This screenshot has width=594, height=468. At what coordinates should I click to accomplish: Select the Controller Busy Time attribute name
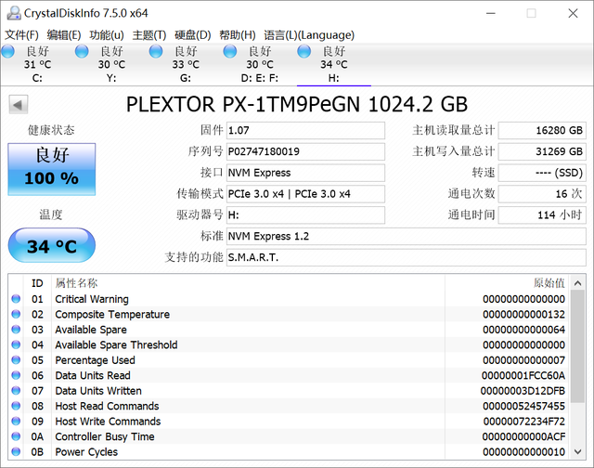tap(105, 436)
